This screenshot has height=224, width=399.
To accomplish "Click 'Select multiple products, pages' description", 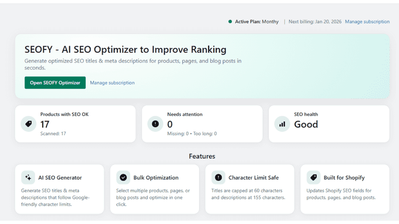I will [153, 198].
